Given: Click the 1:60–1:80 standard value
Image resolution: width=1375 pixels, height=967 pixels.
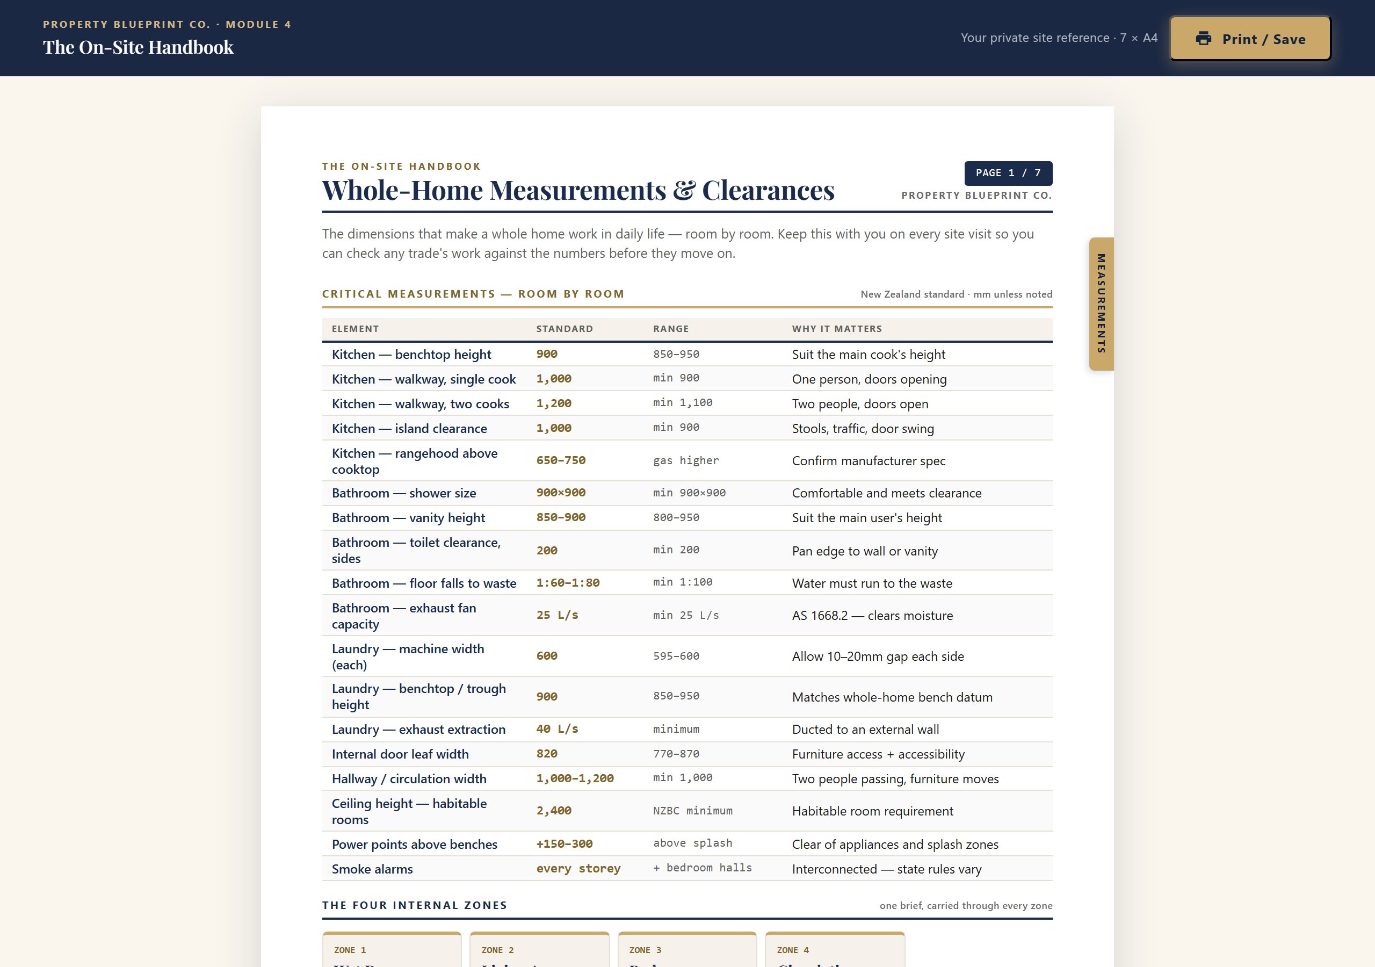Looking at the screenshot, I should tap(568, 583).
